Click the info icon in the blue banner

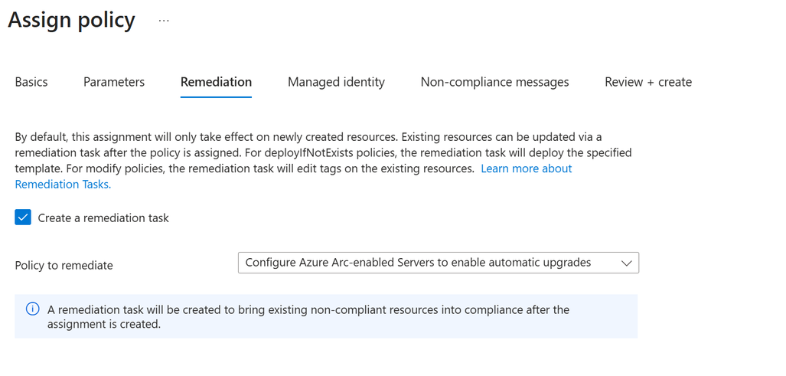(33, 309)
